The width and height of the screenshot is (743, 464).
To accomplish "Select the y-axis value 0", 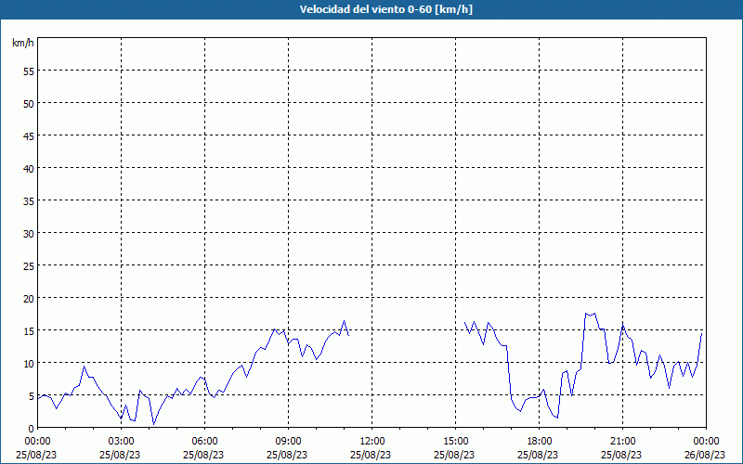I will click(32, 429).
